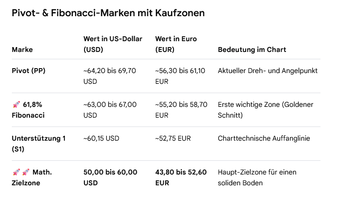347x200 pixels.
Task: Click the first rocket emoji before Math. Zielzone
Action: pos(16,172)
